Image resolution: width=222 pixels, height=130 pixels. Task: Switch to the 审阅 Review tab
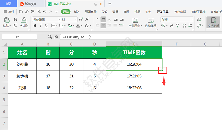(x=126, y=12)
